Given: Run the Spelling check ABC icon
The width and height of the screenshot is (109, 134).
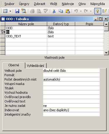Looking at the screenshot, I should click(46, 11).
